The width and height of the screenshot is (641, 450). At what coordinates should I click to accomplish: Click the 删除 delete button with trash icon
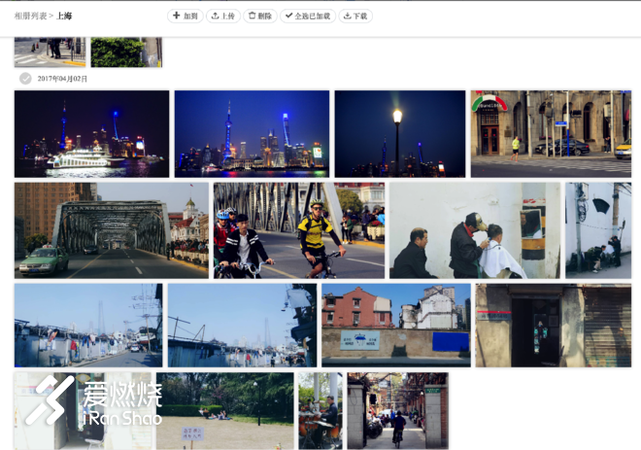260,16
